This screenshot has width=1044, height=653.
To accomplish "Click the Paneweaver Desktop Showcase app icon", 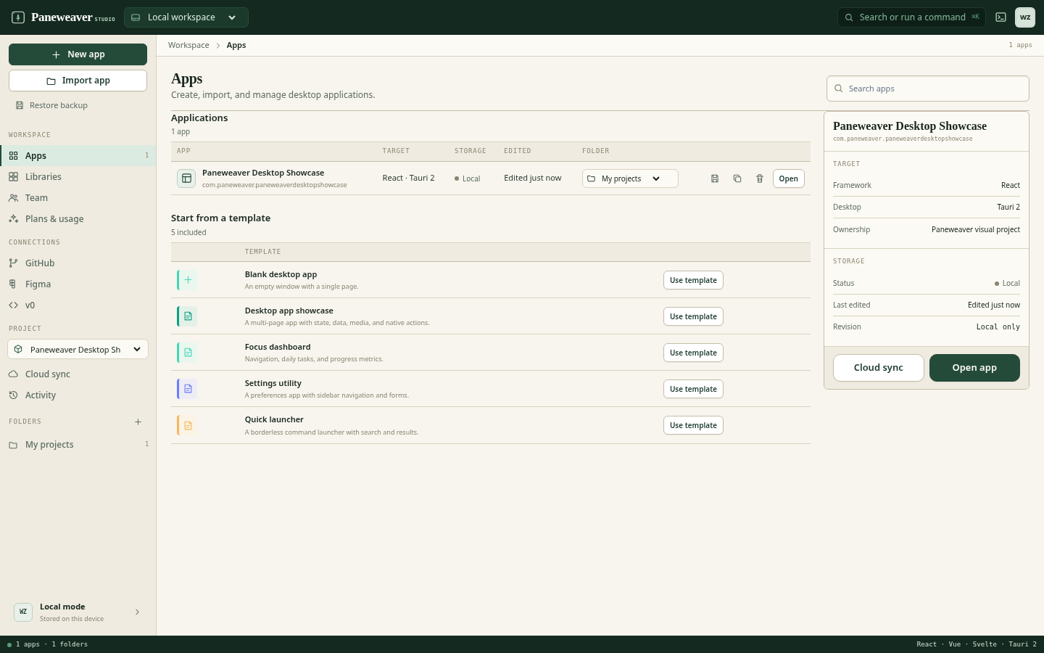I will pyautogui.click(x=186, y=178).
